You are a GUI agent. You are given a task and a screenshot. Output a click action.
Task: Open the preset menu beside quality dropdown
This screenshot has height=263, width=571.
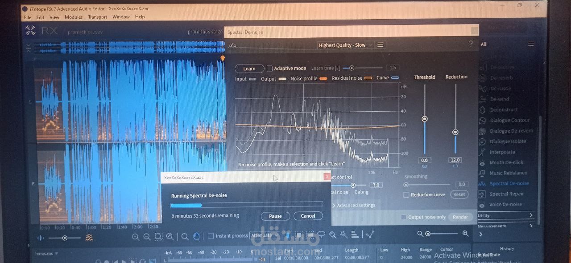pos(380,45)
